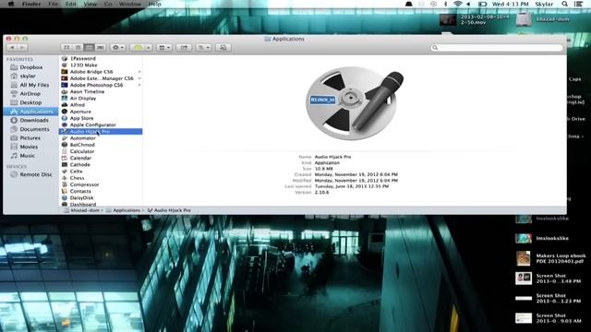Open the item arrangement dropdown

point(164,47)
